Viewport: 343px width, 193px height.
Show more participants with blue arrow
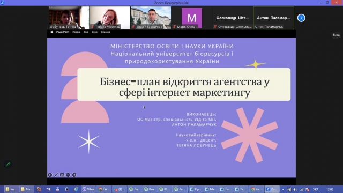[301, 18]
